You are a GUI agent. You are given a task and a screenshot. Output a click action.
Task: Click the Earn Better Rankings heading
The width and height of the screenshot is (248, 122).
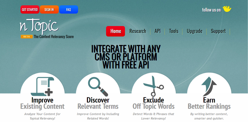click(x=209, y=103)
